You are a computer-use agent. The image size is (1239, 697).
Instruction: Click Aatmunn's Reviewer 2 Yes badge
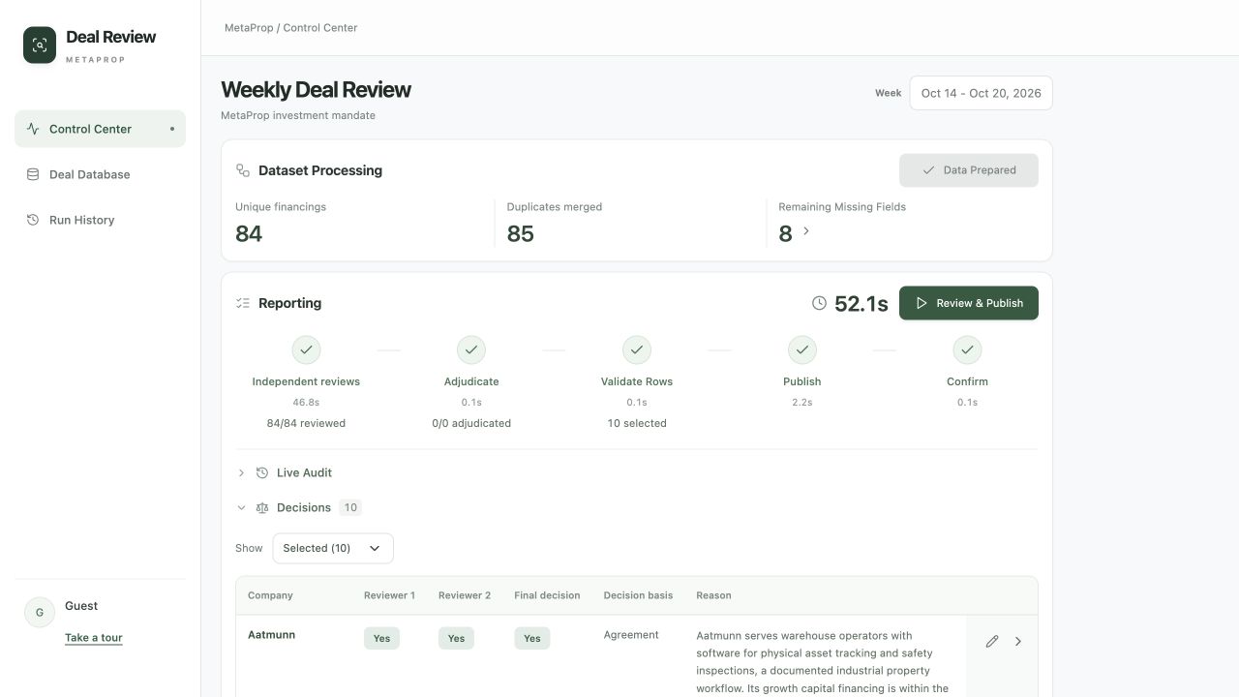456,638
